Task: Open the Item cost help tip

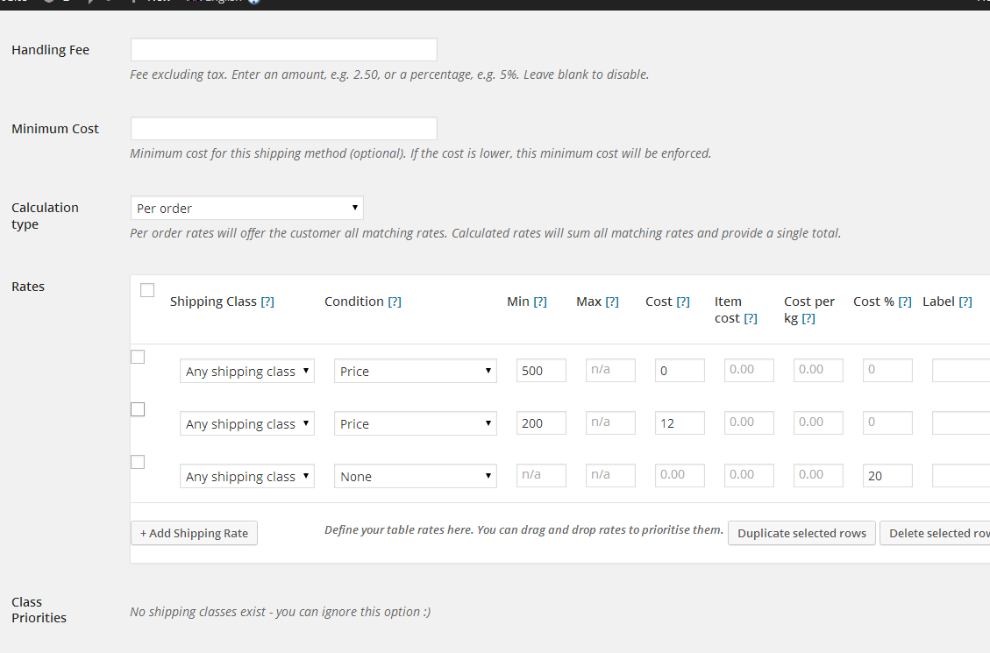Action: [x=751, y=318]
